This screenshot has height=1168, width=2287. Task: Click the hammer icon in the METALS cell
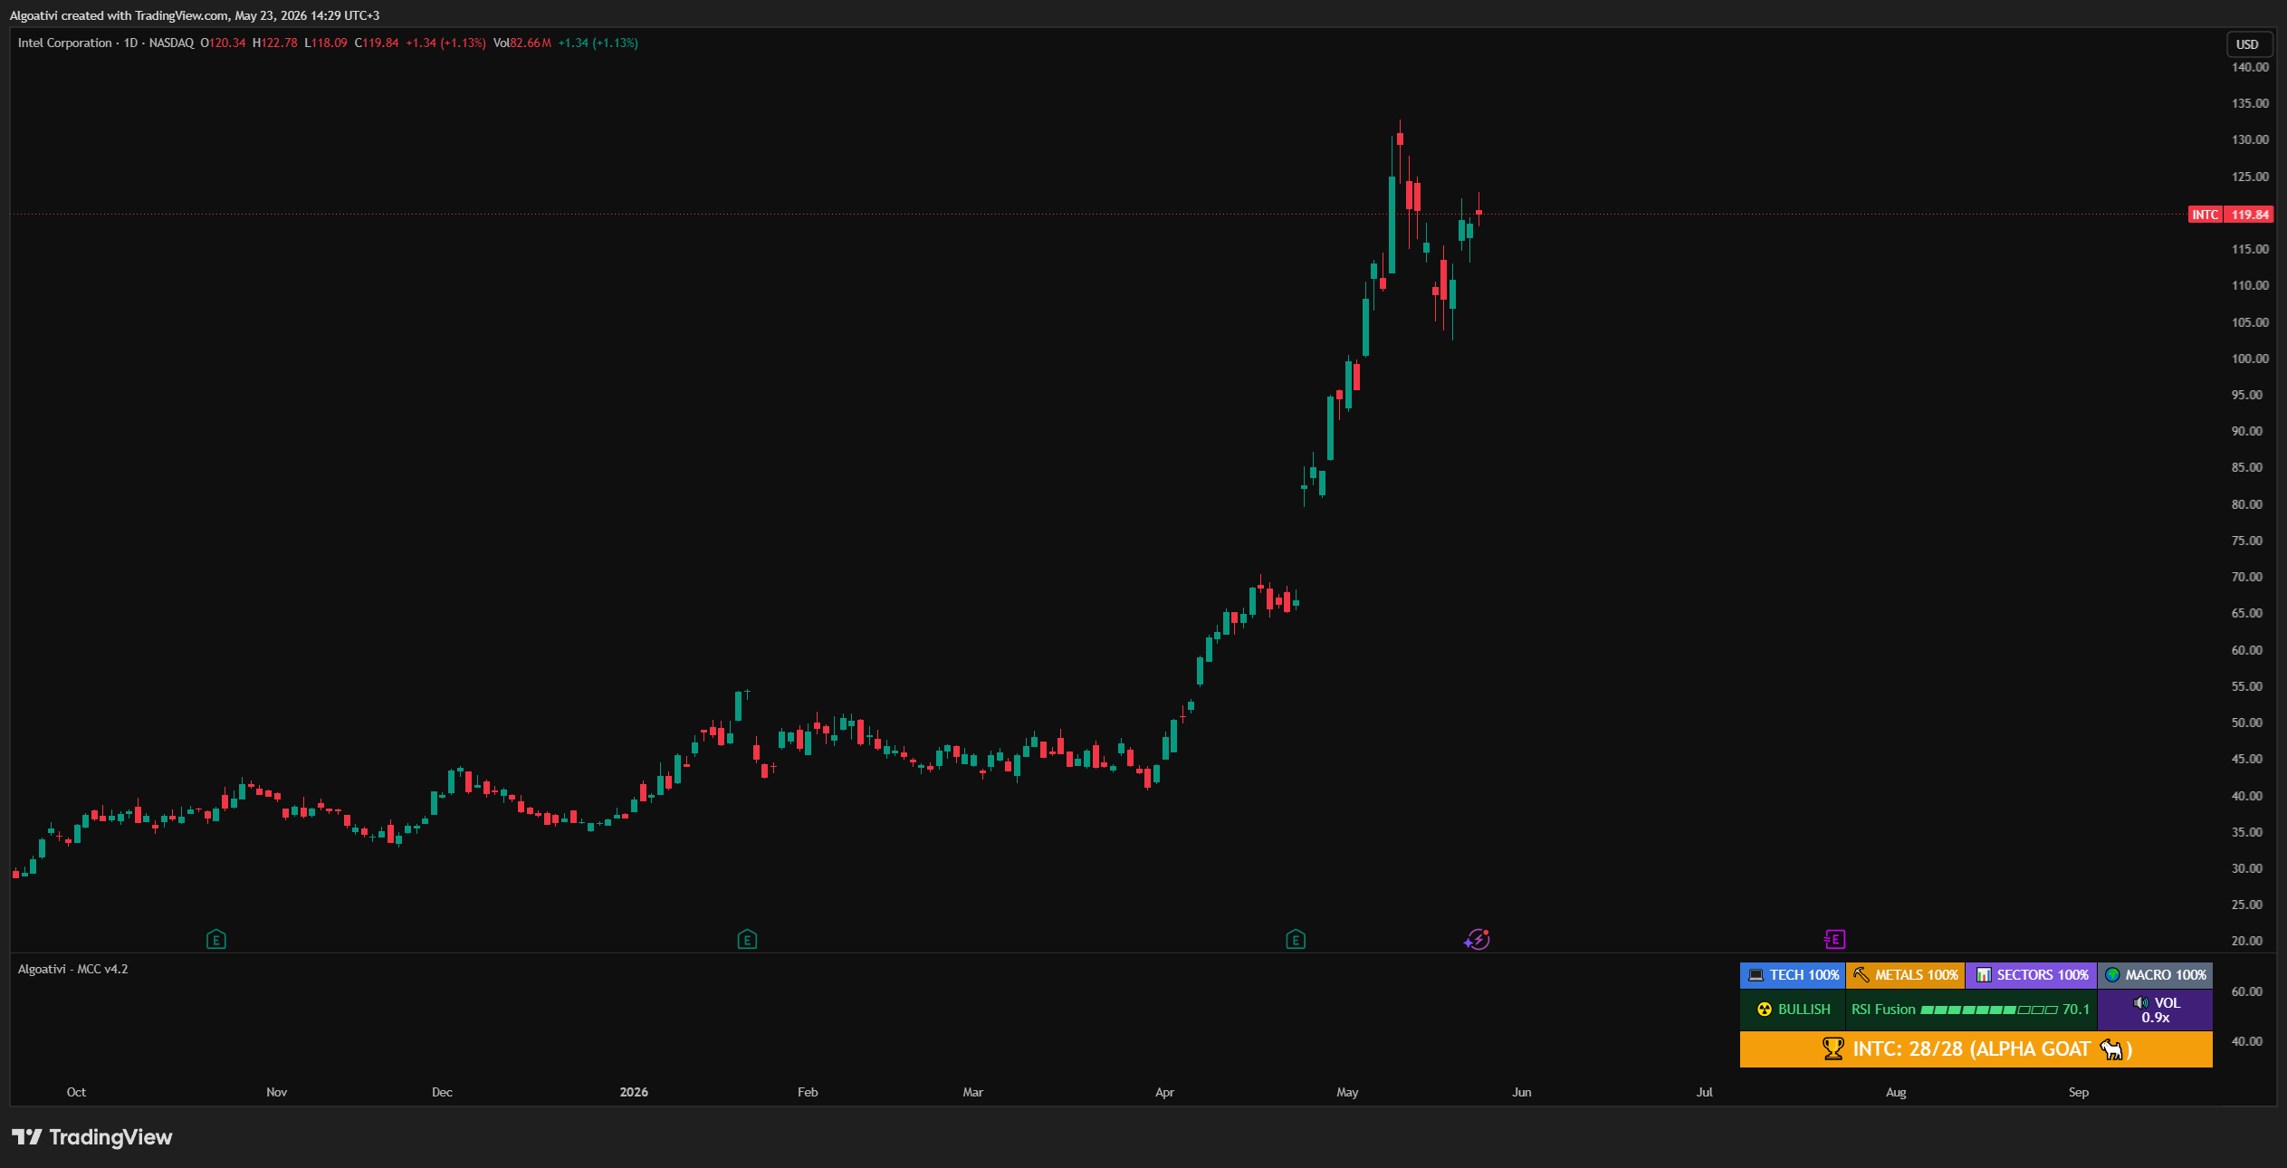coord(1861,975)
